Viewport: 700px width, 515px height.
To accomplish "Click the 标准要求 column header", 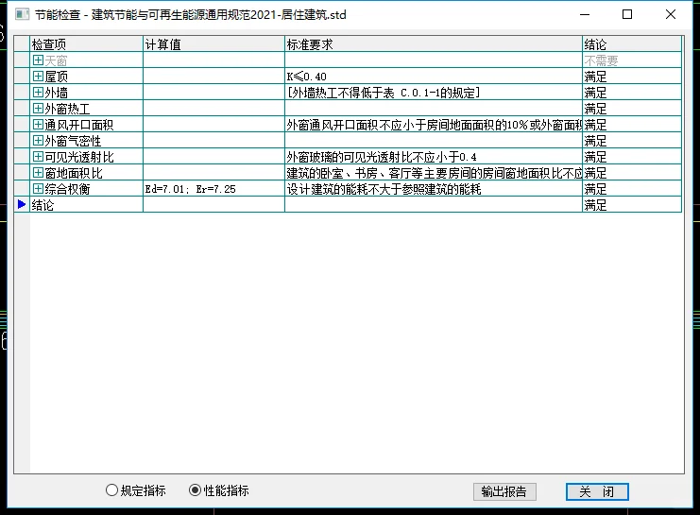I will (x=434, y=44).
